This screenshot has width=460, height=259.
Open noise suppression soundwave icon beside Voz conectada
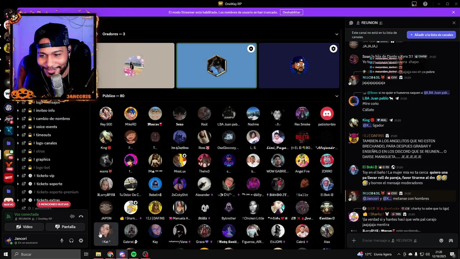point(72,217)
